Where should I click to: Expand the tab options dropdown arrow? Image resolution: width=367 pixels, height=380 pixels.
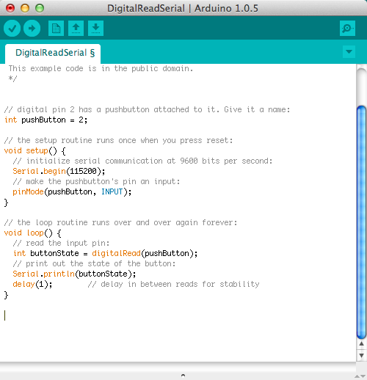tap(349, 51)
